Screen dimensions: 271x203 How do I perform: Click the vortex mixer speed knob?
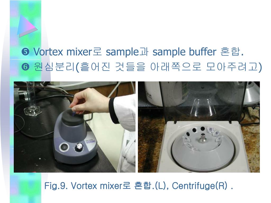point(79,147)
